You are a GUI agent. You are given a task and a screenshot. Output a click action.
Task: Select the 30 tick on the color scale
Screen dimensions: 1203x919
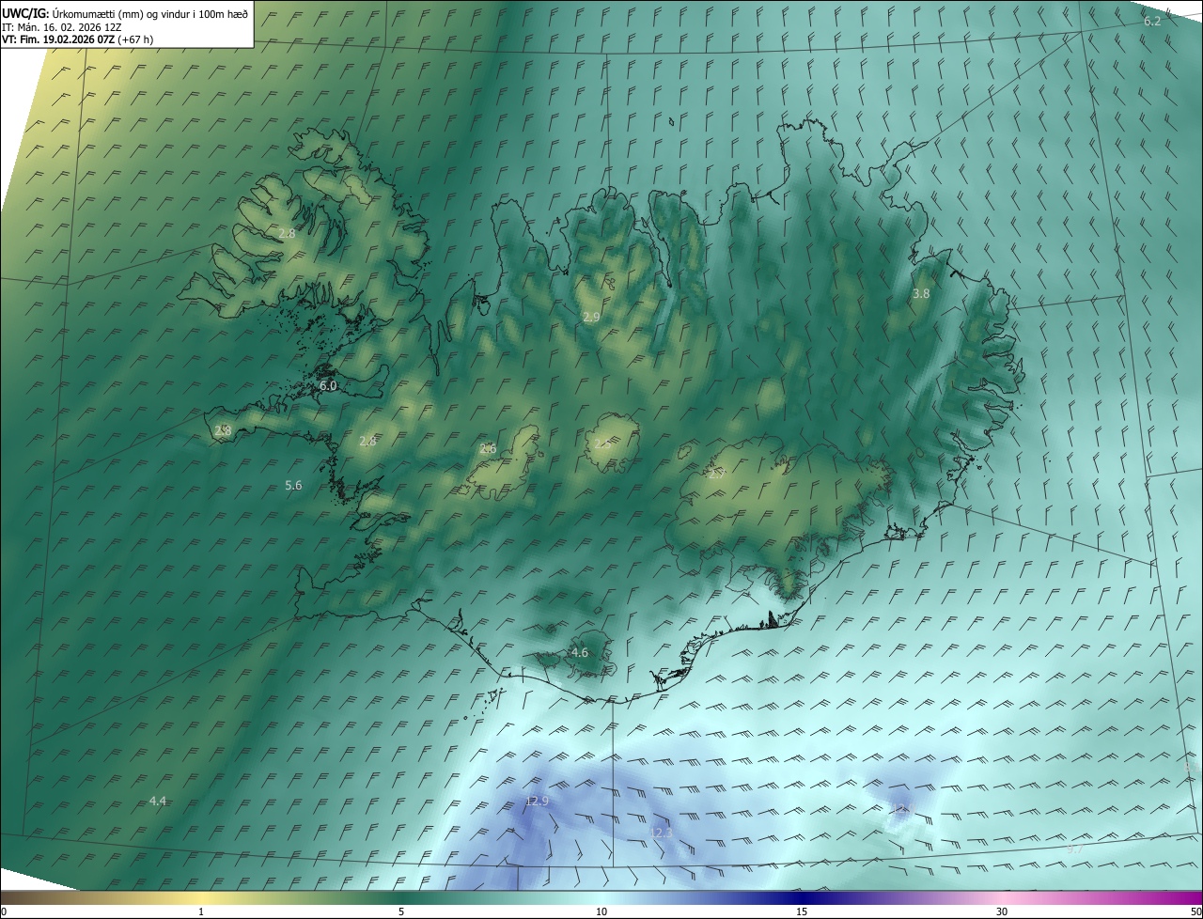(1002, 911)
